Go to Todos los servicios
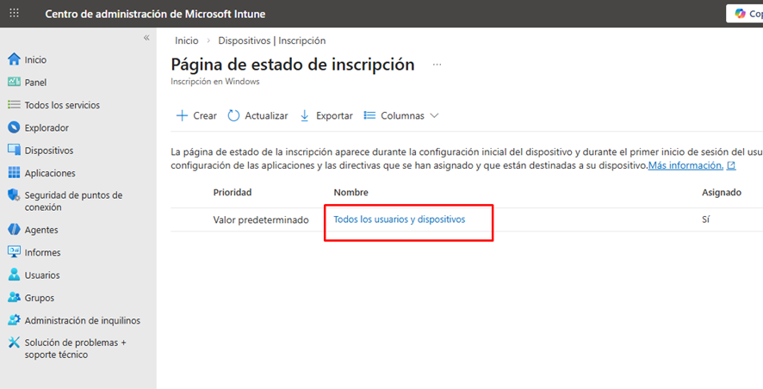 (62, 105)
